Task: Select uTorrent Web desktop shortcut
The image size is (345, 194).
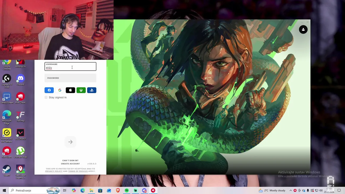Action: click(20, 153)
